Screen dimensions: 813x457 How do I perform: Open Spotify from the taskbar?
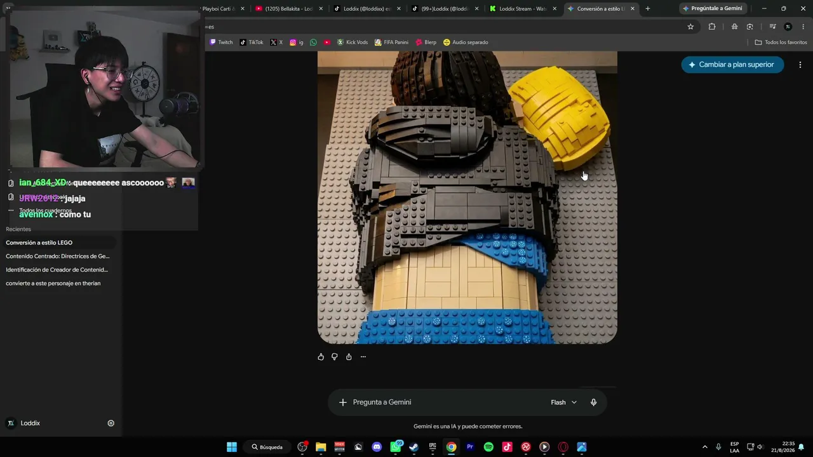488,447
